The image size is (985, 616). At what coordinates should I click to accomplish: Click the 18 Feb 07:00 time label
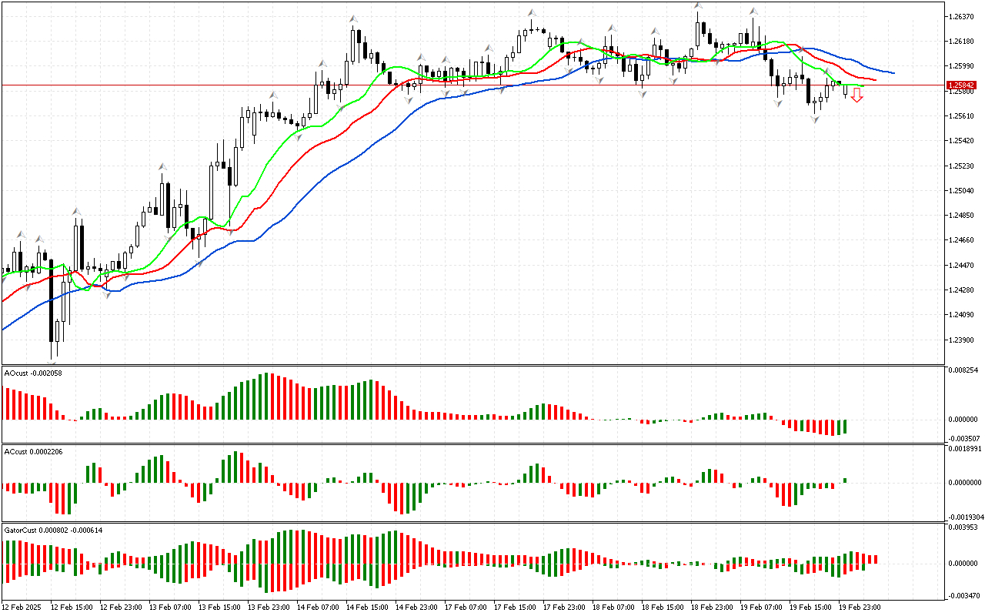[614, 607]
